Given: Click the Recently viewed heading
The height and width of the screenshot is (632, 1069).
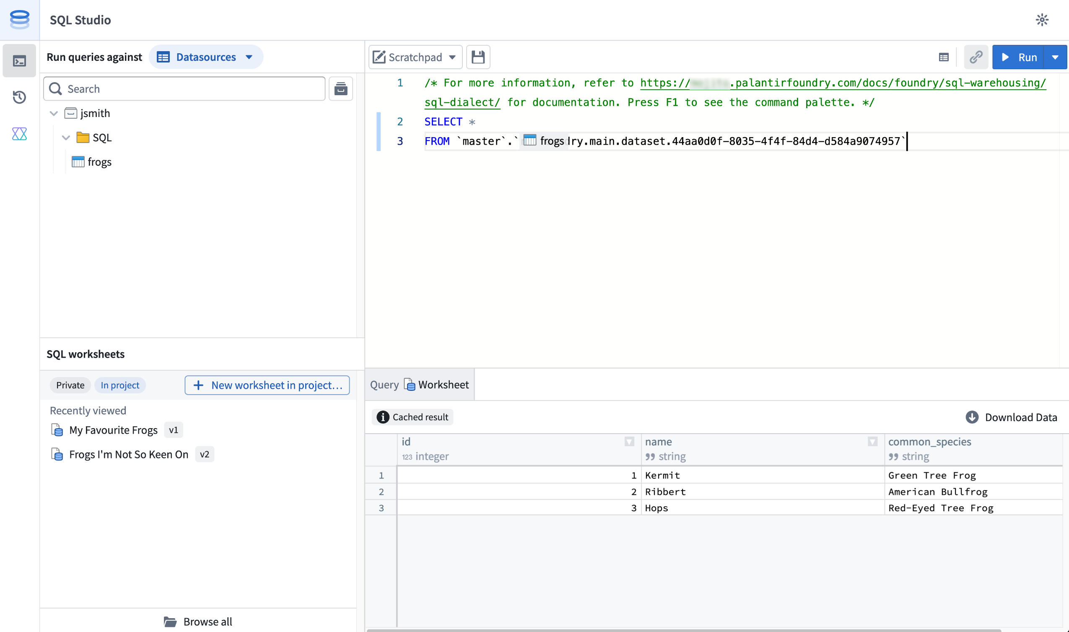Looking at the screenshot, I should [88, 411].
